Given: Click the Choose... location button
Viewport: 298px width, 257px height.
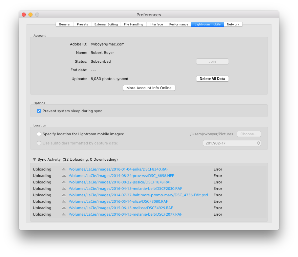Looking at the screenshot, I should [249, 134].
